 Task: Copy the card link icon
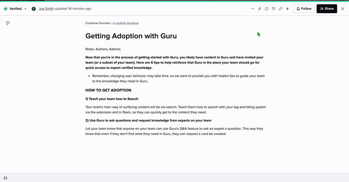pyautogui.click(x=281, y=9)
